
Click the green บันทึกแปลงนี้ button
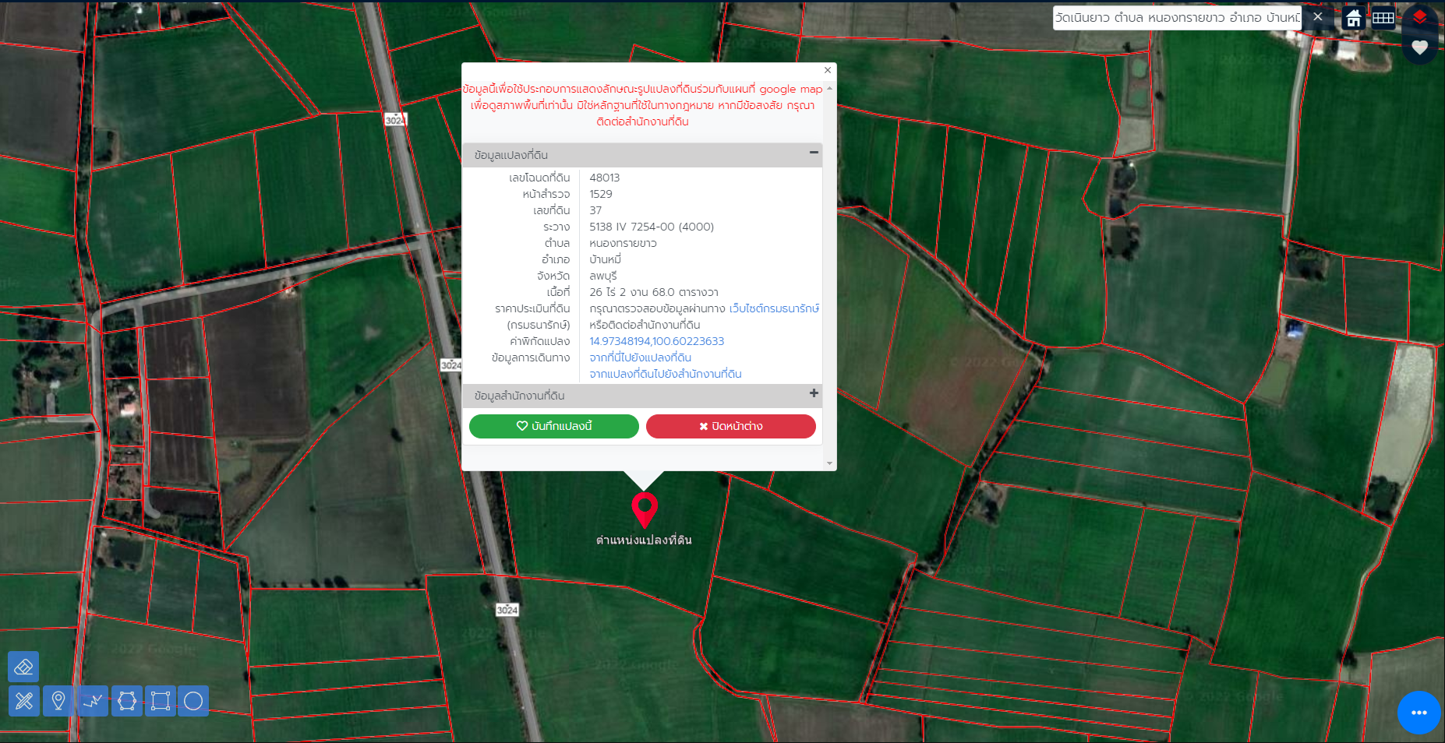[x=554, y=426]
